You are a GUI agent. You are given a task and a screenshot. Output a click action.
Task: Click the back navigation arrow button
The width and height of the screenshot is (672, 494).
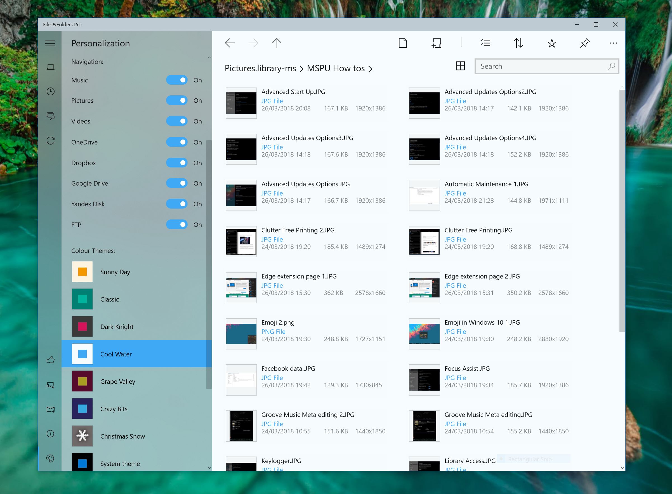pos(230,43)
